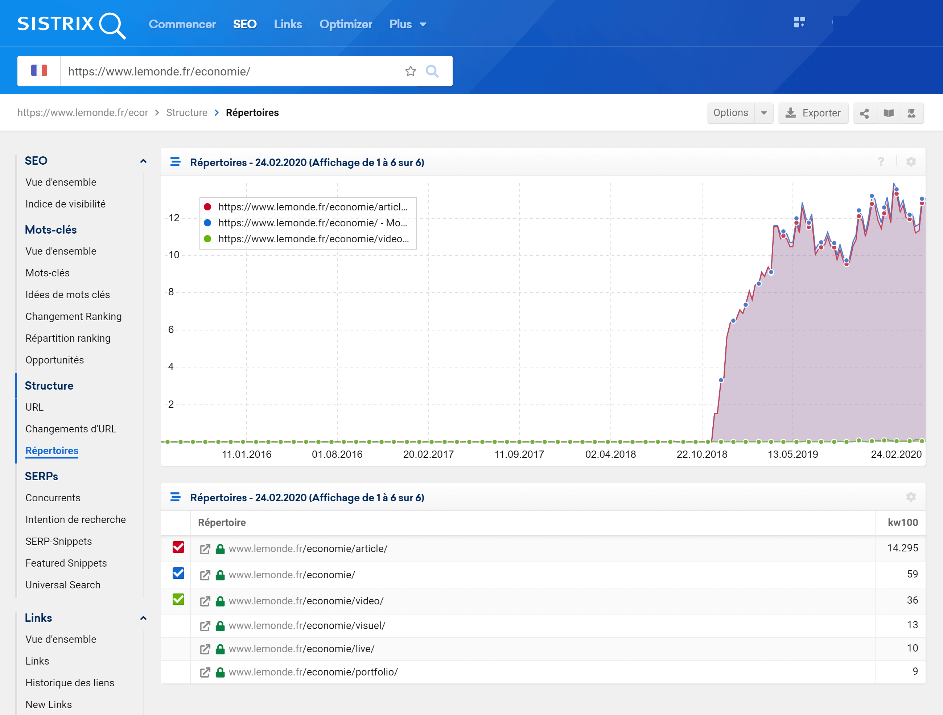943x715 pixels.
Task: Open Intention de recherche sidebar item
Action: 75,519
